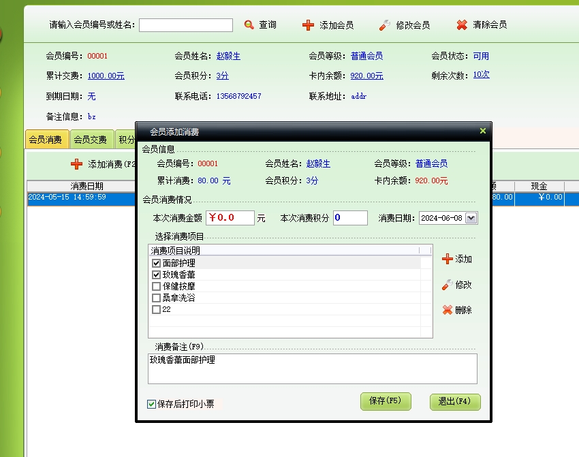Click the magnifier 查询 search icon
Viewport: 579px width, 457px height.
coord(249,25)
